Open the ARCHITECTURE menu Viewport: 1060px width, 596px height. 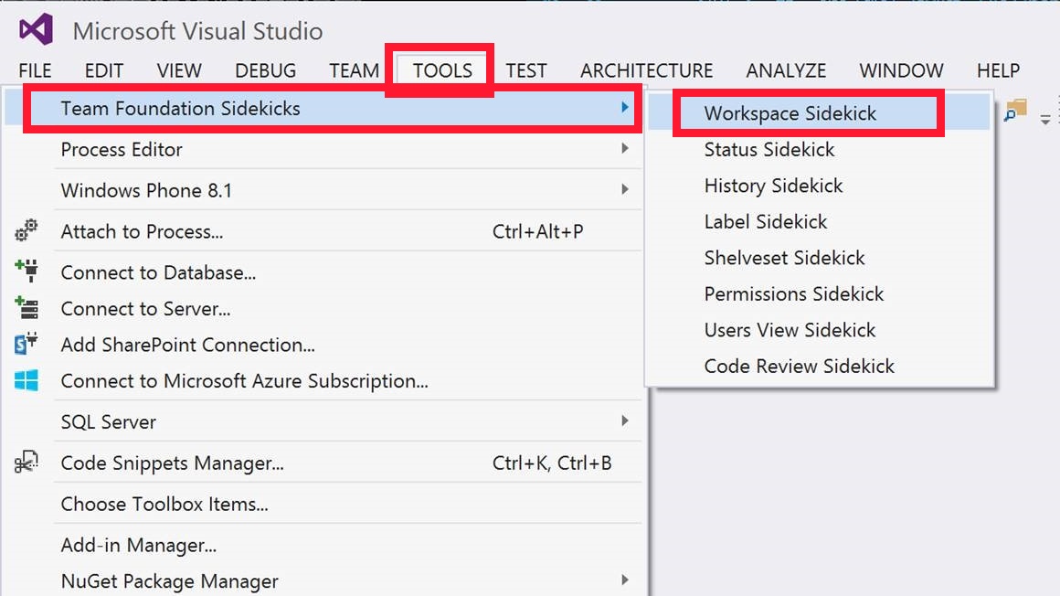point(646,70)
